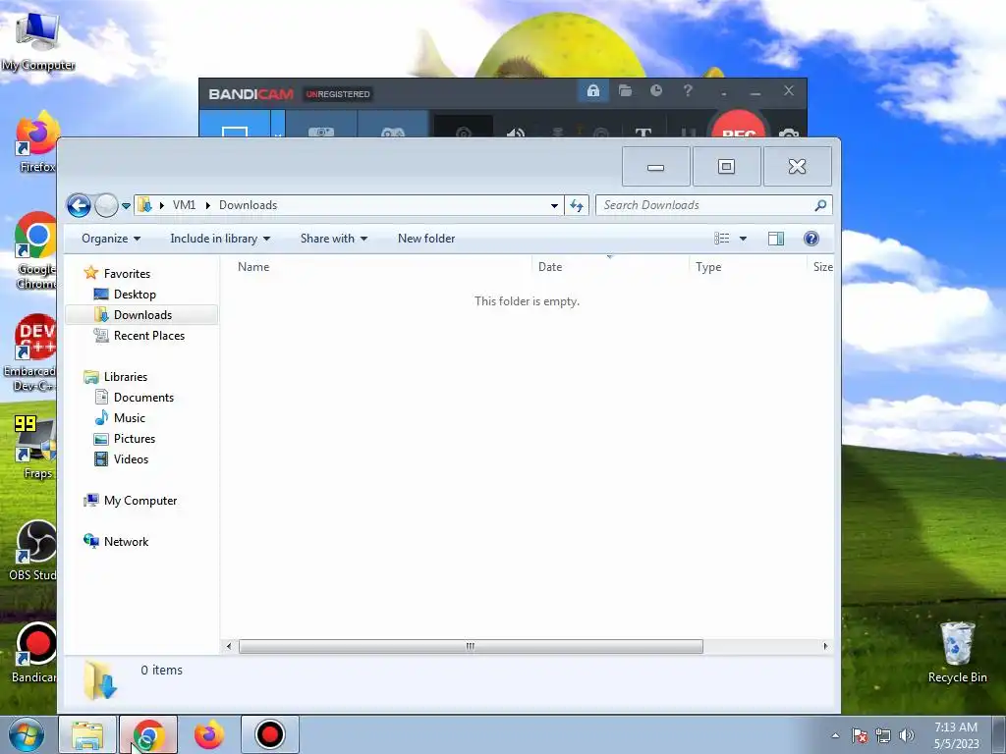Viewport: 1006px width, 754px height.
Task: Open Videos library
Action: (131, 459)
